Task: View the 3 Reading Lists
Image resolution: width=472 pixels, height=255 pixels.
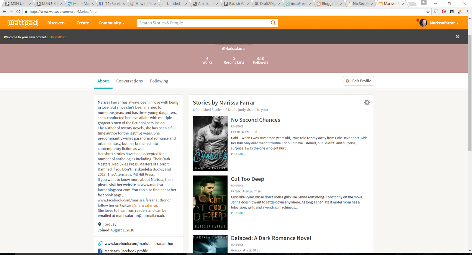Action: [234, 60]
